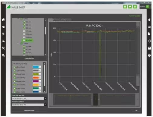Open the green speech bubble icon
Image resolution: width=153 pixels, height=117 pixels.
point(130,7)
